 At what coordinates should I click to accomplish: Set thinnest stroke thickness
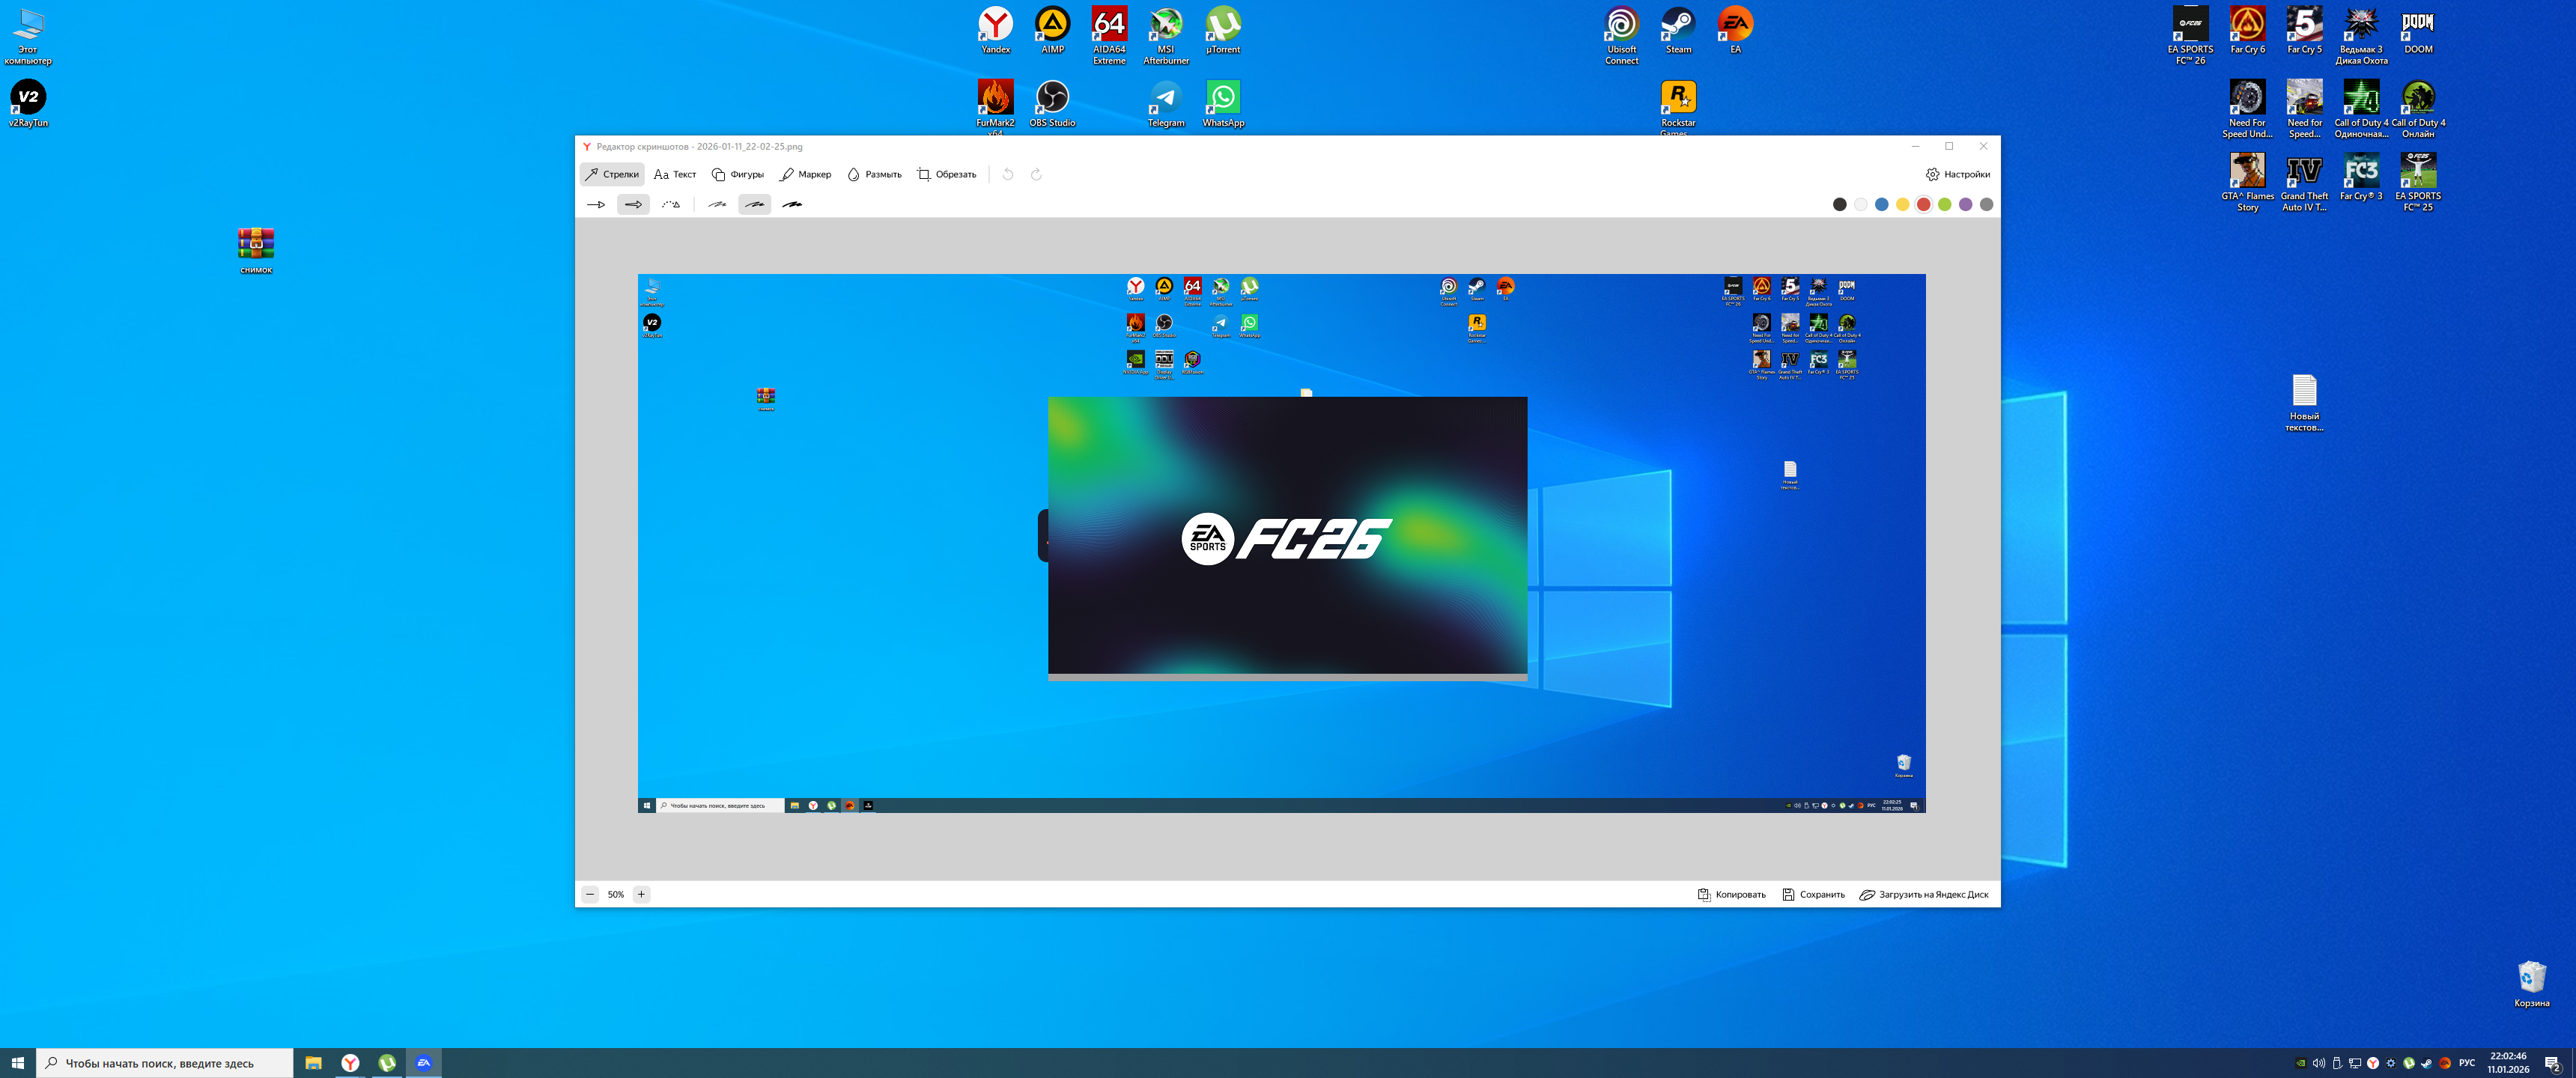717,204
